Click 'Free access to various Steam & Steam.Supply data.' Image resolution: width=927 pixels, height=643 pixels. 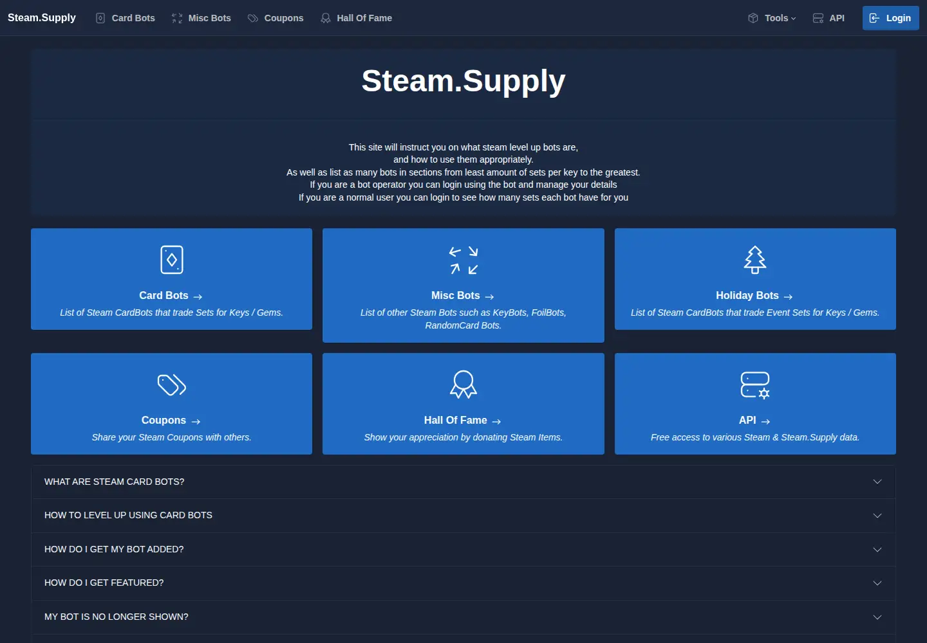point(755,437)
